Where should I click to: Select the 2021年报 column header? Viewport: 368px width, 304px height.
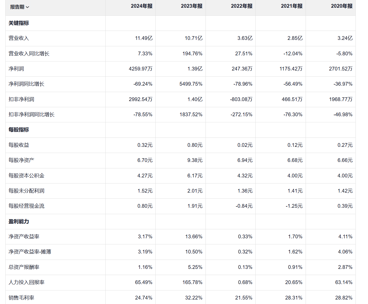point(292,6)
